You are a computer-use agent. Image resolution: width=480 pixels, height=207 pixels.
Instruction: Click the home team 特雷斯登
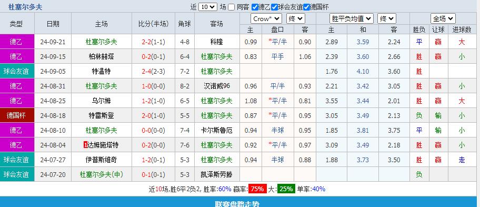pos(102,115)
